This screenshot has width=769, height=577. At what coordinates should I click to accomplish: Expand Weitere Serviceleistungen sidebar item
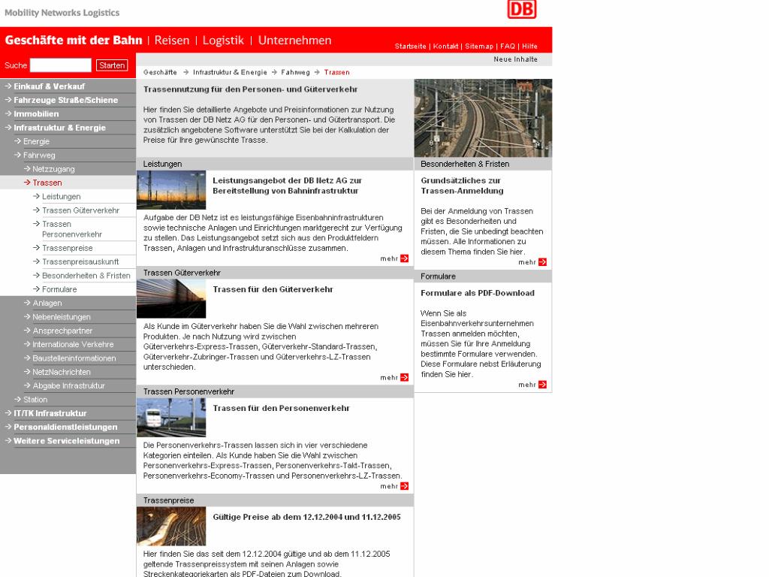[x=68, y=440]
